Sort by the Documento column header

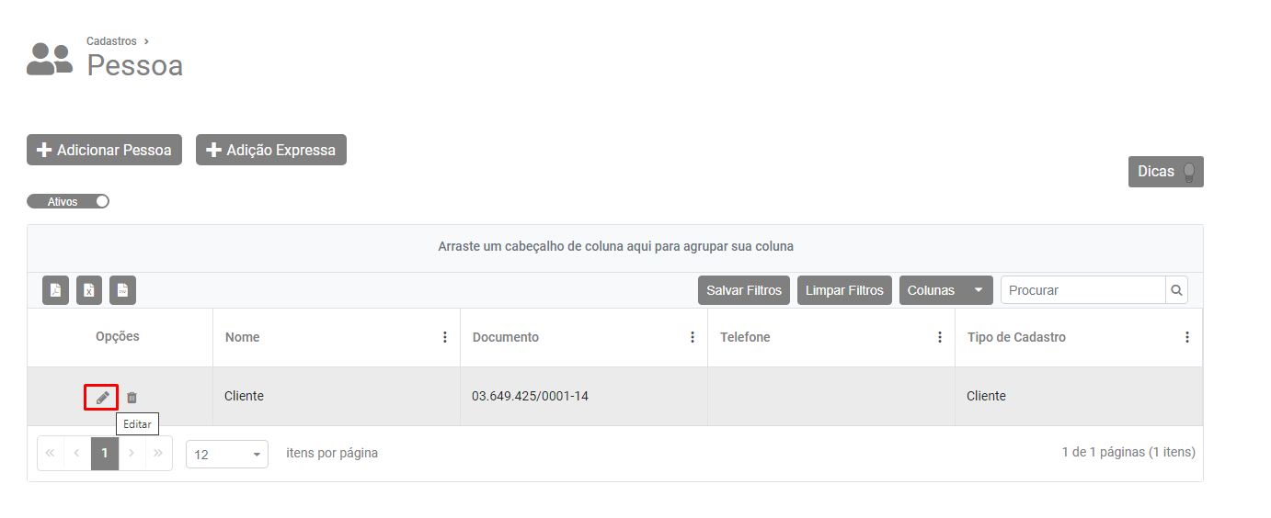[506, 337]
